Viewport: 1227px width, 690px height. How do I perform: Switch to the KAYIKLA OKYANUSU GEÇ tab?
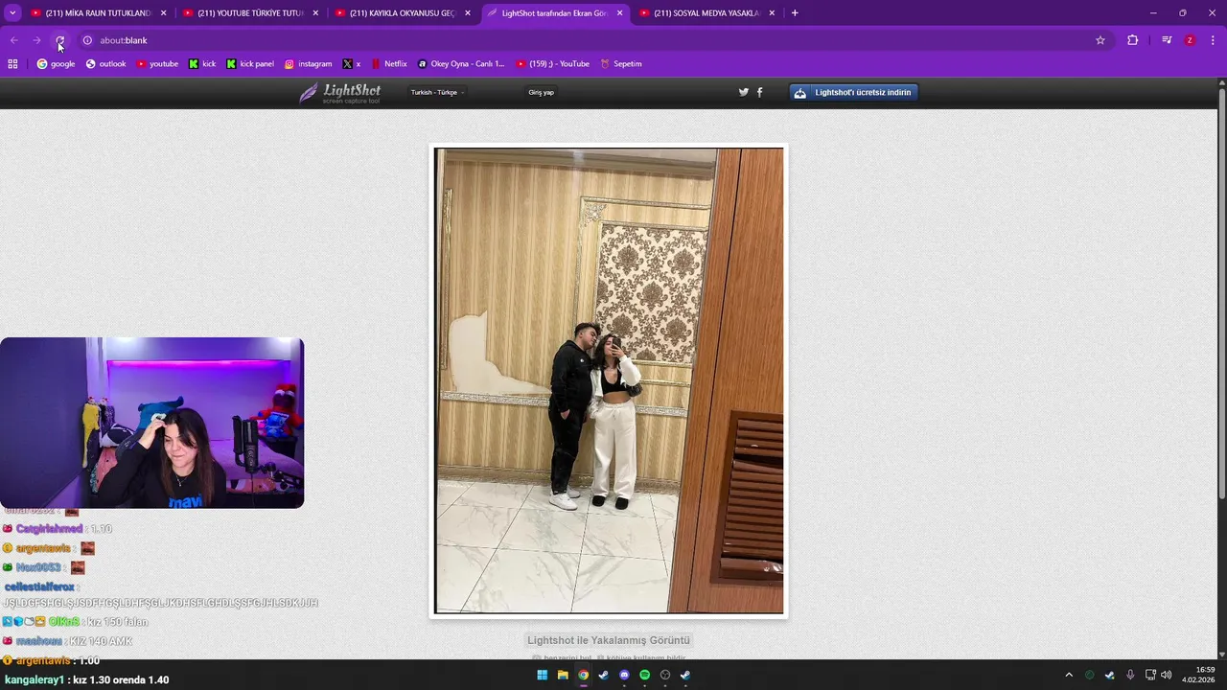pos(402,12)
